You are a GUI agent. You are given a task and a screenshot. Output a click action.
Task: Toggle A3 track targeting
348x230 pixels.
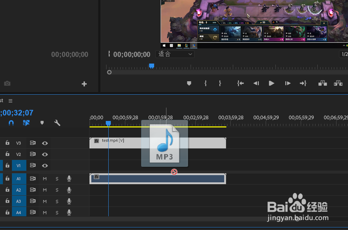tap(19, 201)
